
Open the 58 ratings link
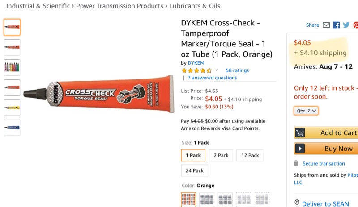click(237, 70)
